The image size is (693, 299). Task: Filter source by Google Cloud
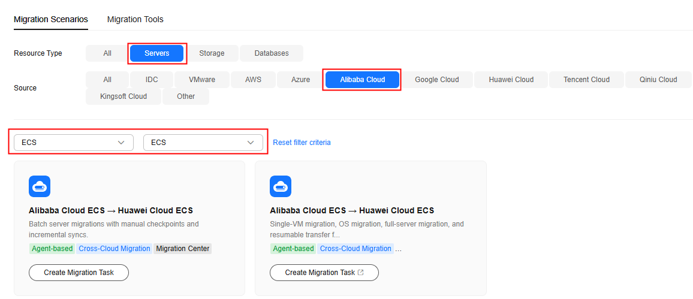436,80
